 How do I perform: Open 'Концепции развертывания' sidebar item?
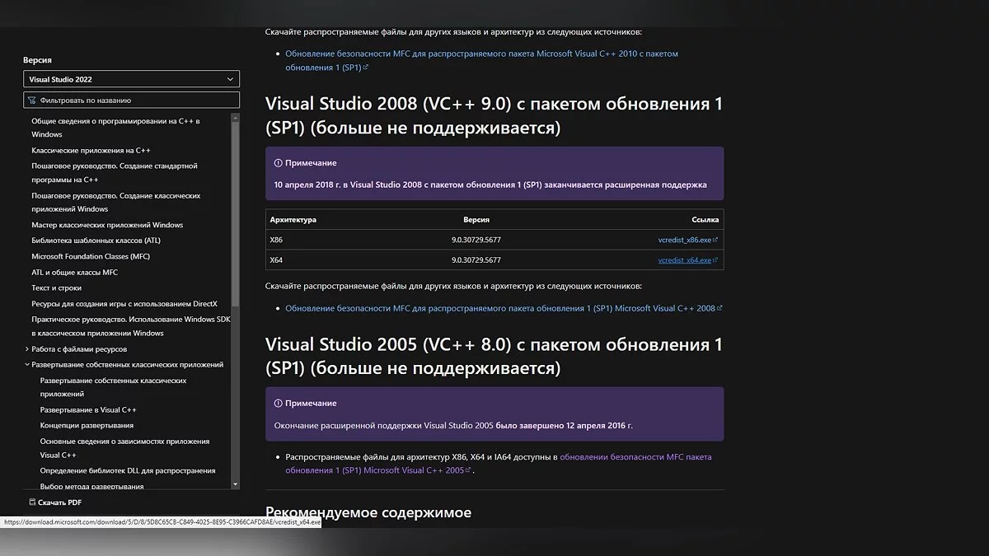tap(87, 425)
